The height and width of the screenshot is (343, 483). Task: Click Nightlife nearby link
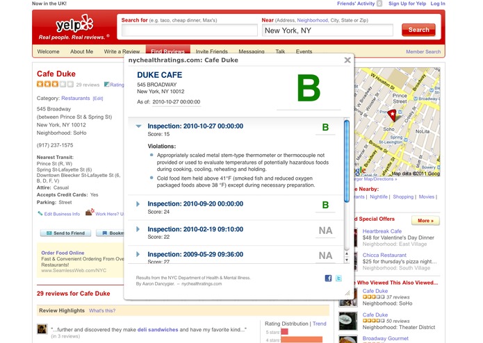tap(379, 197)
